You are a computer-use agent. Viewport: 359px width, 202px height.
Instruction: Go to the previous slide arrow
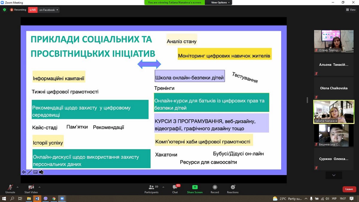point(23,172)
